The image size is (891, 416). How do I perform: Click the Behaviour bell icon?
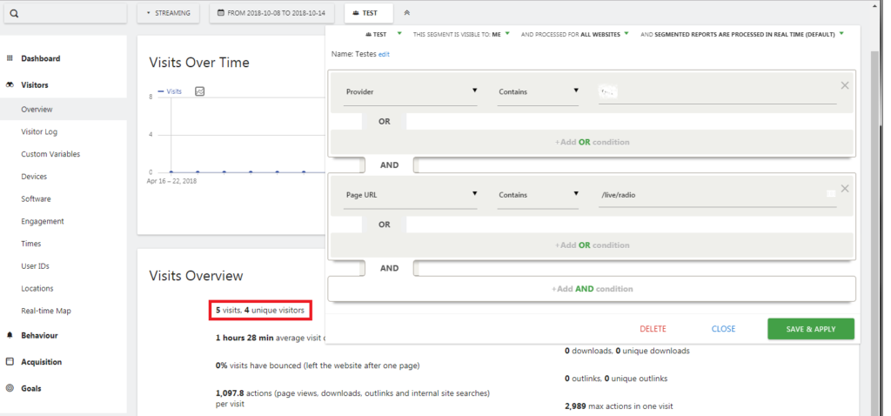click(x=9, y=335)
